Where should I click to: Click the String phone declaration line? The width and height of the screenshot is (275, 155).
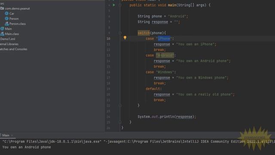point(163,16)
